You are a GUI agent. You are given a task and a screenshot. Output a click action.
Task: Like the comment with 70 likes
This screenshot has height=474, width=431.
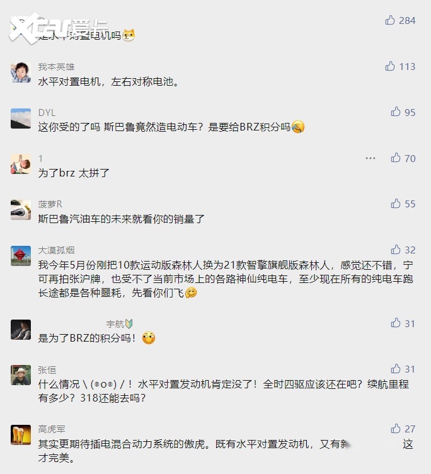click(396, 158)
